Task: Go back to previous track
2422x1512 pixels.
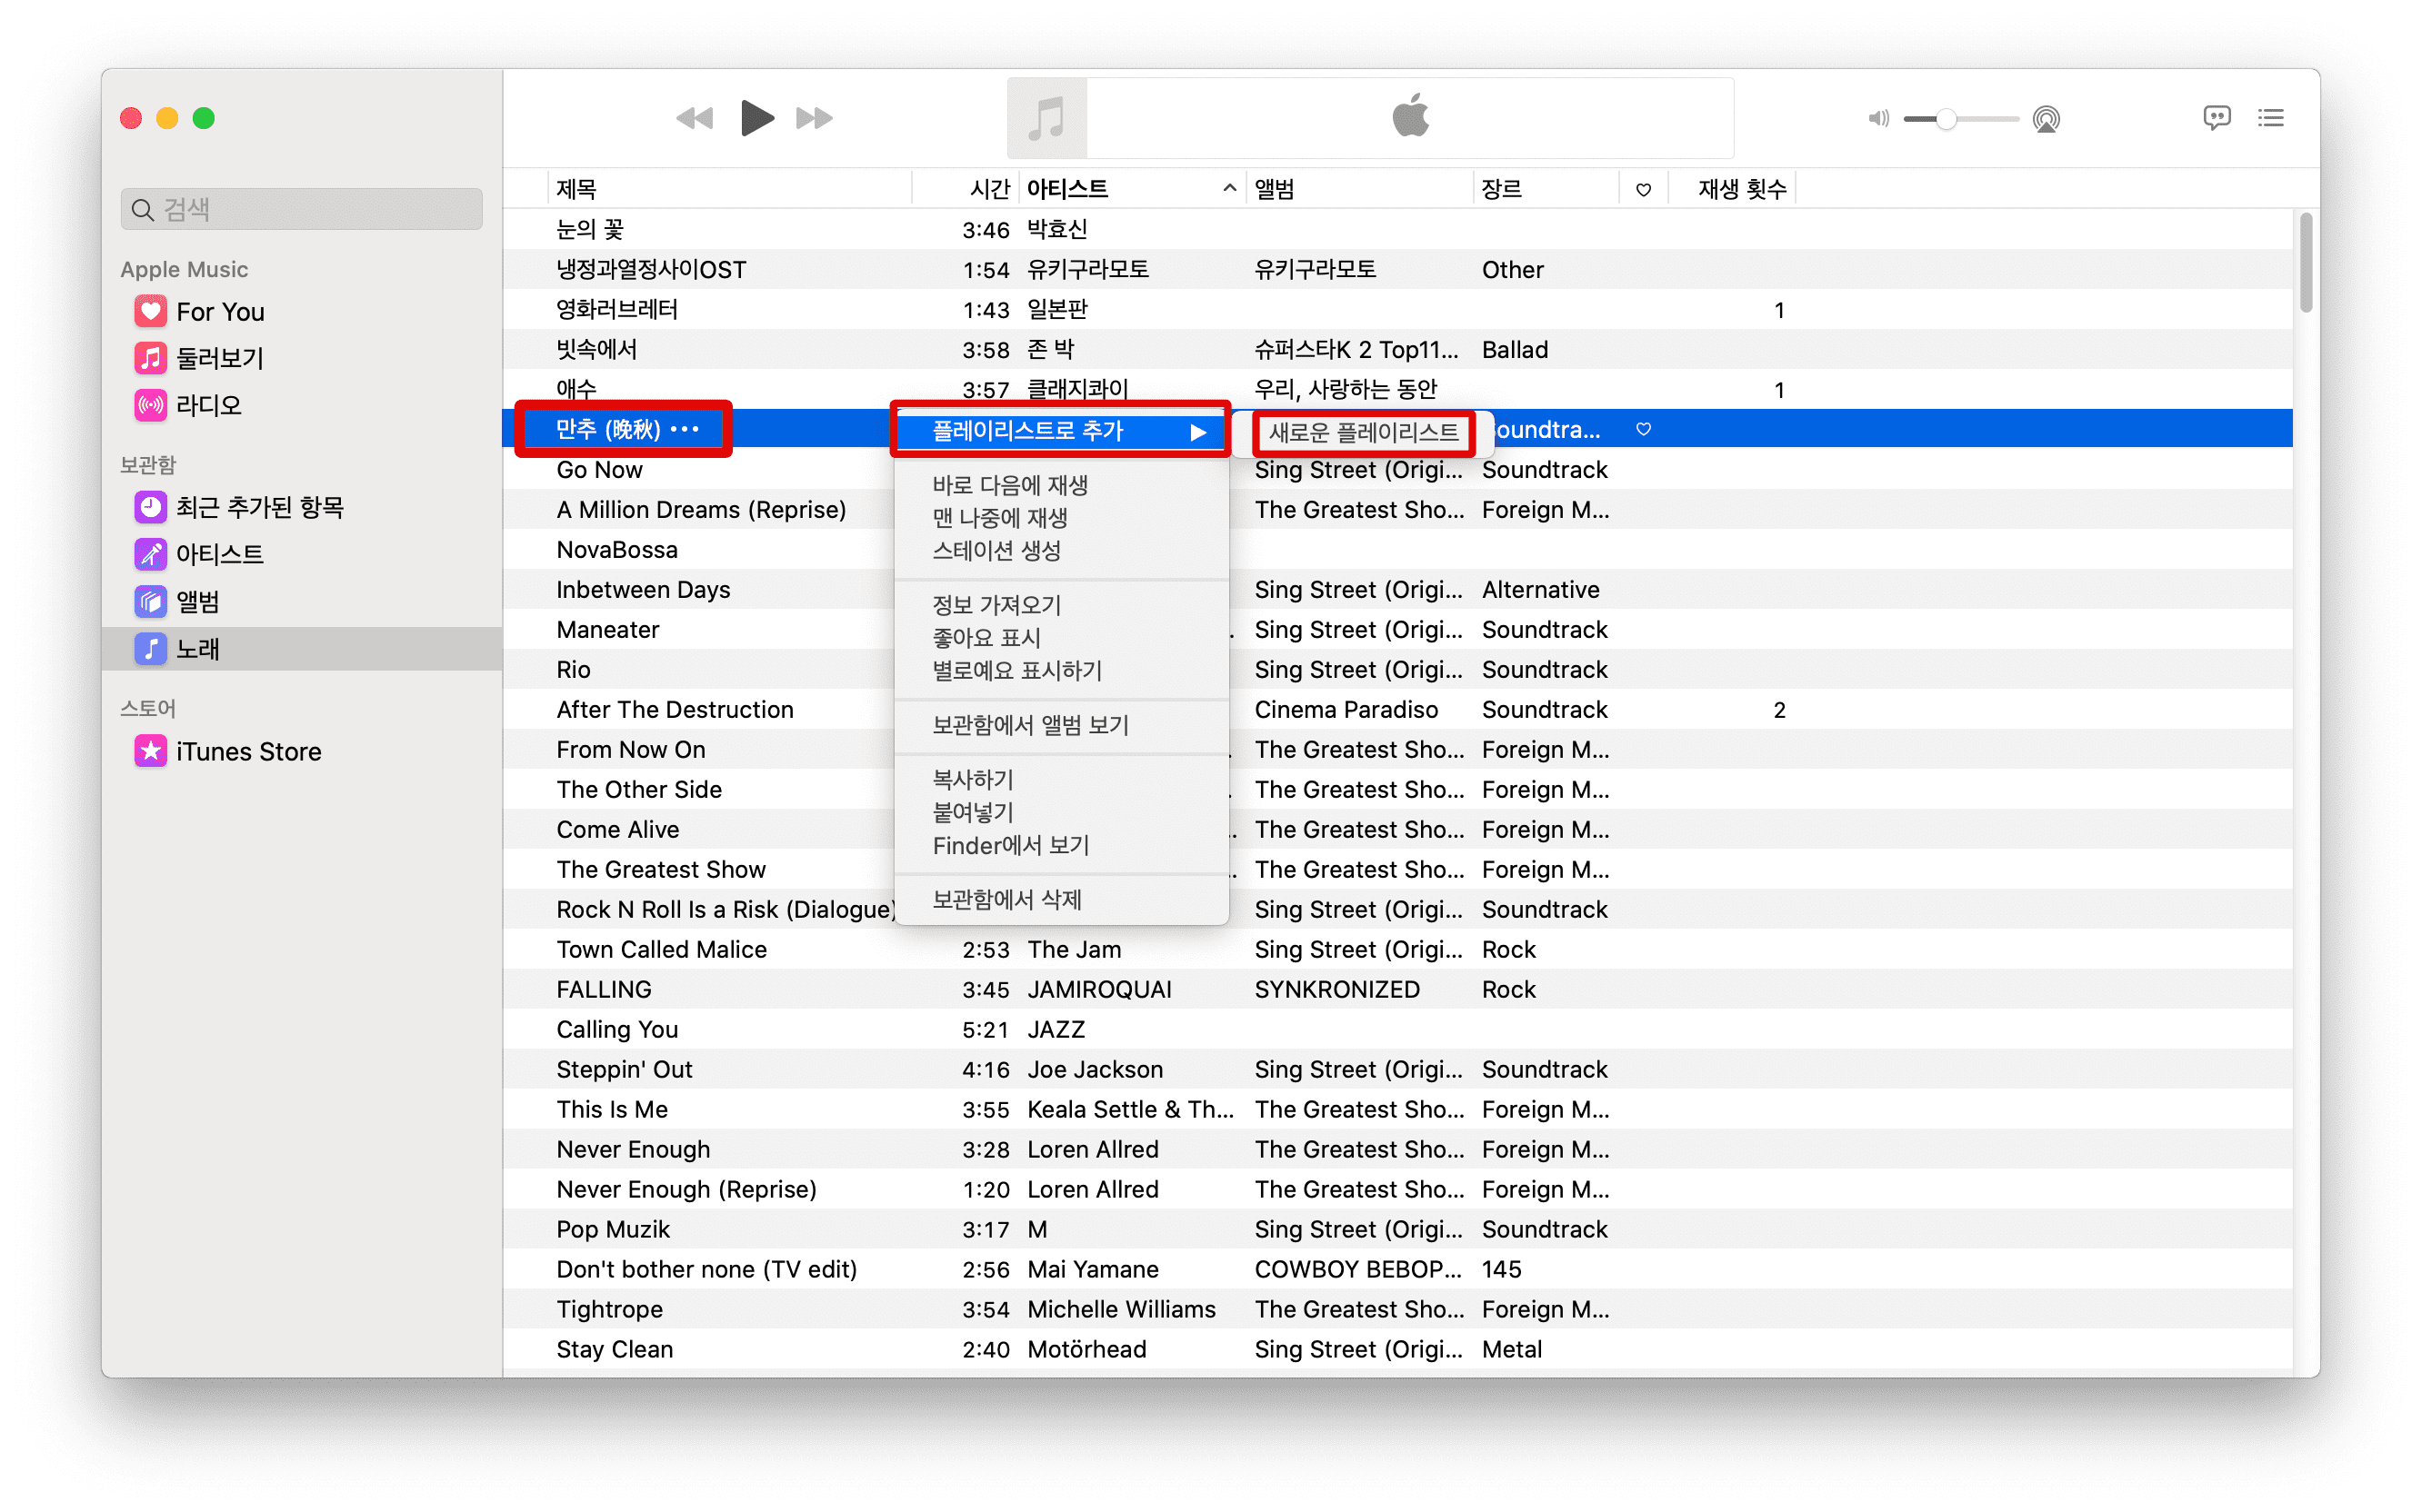Action: (696, 118)
